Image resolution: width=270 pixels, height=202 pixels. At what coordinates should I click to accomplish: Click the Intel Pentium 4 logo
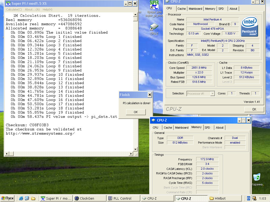coord(249,27)
